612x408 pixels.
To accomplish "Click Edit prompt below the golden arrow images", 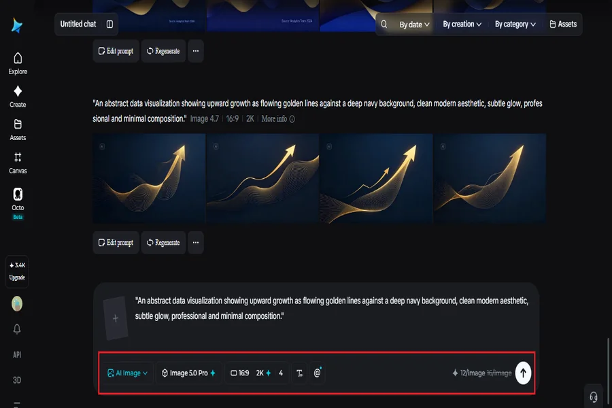I will pos(116,243).
